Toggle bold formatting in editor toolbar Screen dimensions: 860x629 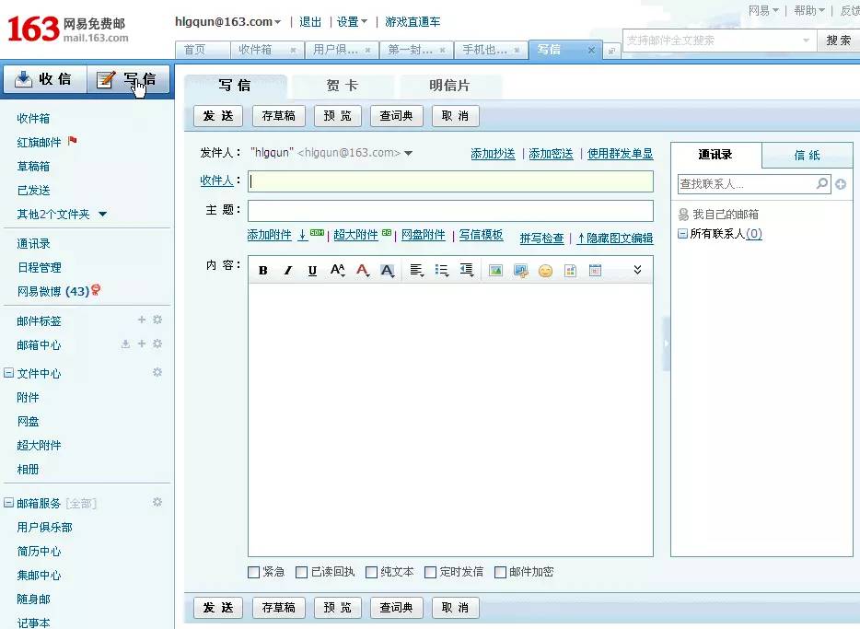point(263,271)
